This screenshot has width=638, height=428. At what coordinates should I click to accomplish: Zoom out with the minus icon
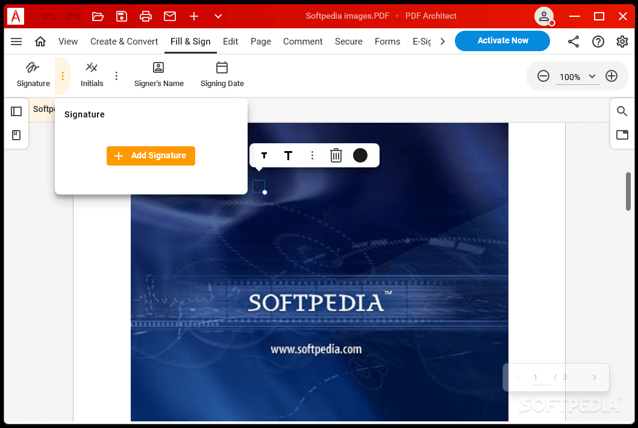543,76
